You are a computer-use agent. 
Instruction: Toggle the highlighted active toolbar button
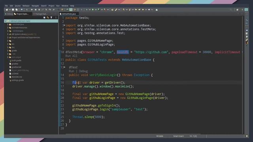coord(71,9)
